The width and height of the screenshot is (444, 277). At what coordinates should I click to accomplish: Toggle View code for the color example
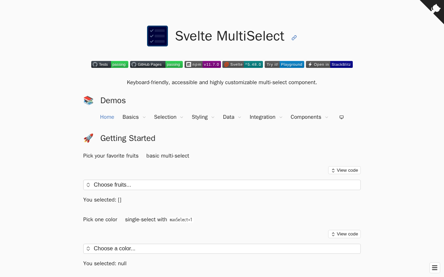point(344,234)
